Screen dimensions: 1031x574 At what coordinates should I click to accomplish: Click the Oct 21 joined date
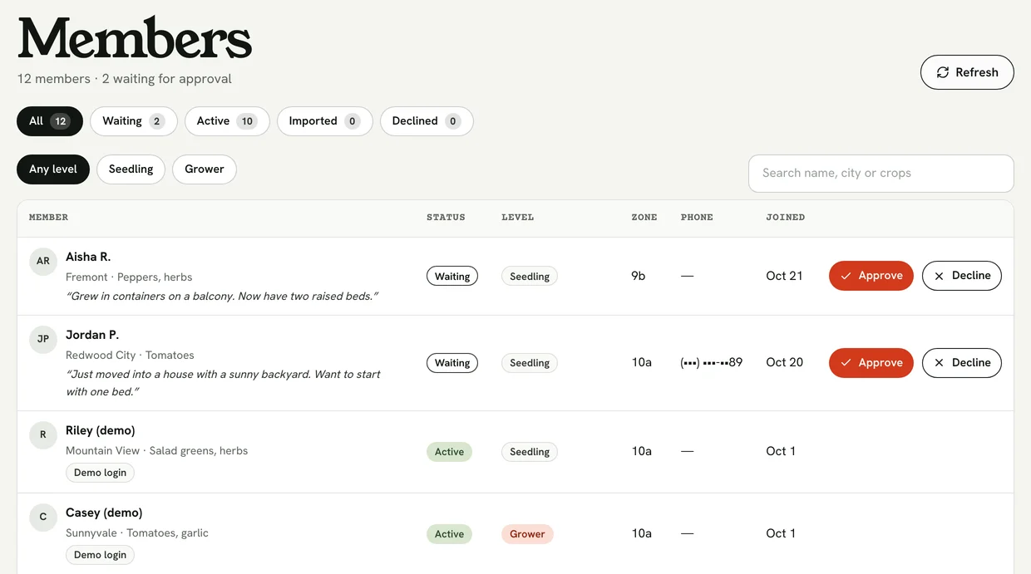click(784, 276)
